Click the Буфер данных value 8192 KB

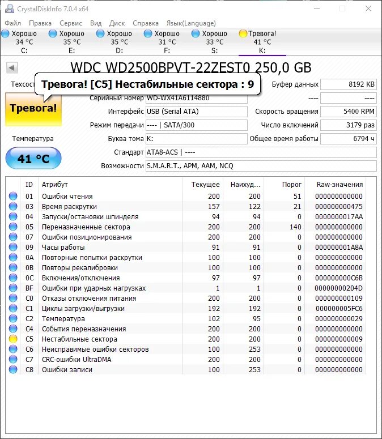pyautogui.click(x=349, y=84)
